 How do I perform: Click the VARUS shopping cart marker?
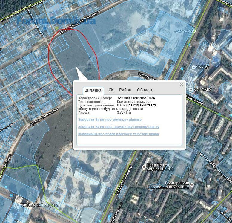click(193, 67)
